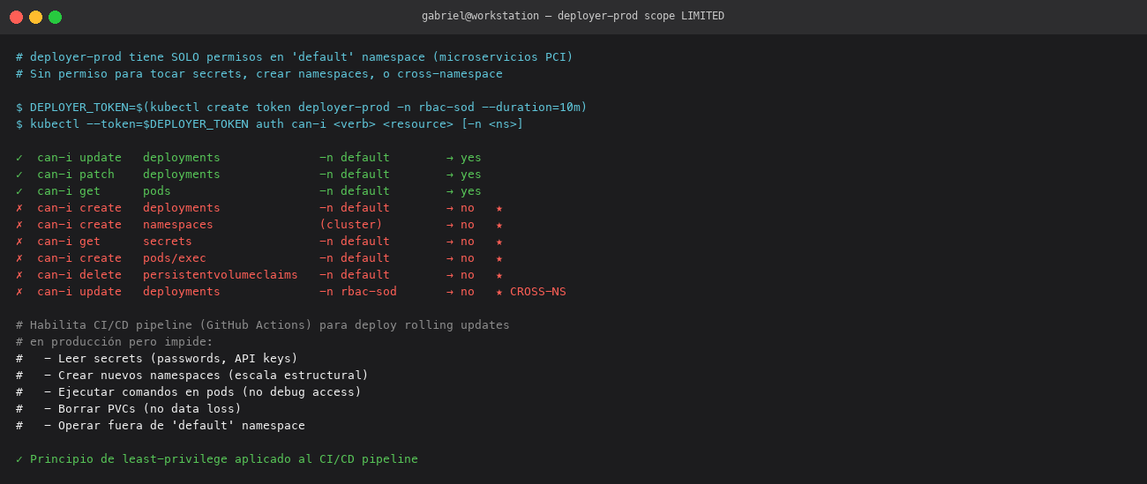Click 'yes' result of 'can-i patch deployments'

[471, 175]
